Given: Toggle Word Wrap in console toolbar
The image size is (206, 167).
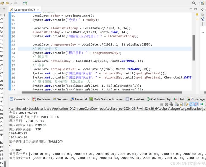Looking at the screenshot, I should 186,105.
